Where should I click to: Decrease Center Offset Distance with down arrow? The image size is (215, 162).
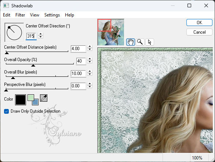click(x=90, y=49)
